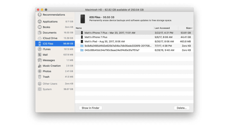
Task: Delete the selected backup
Action: (182, 108)
